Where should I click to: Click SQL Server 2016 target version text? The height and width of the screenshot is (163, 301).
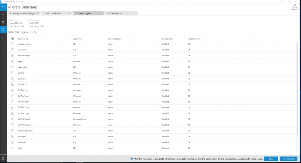pos(37,26)
